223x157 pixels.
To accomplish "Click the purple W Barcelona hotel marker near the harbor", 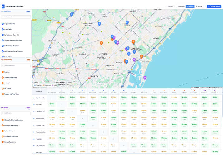I will pyautogui.click(x=144, y=77).
